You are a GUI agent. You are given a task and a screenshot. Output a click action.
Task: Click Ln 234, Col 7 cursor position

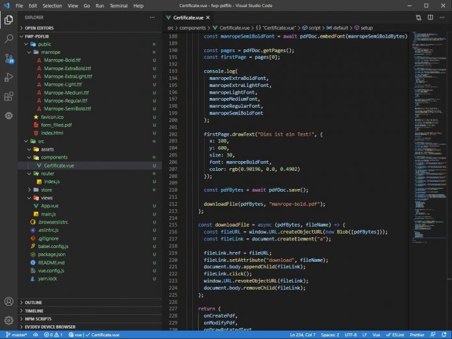[303, 334]
